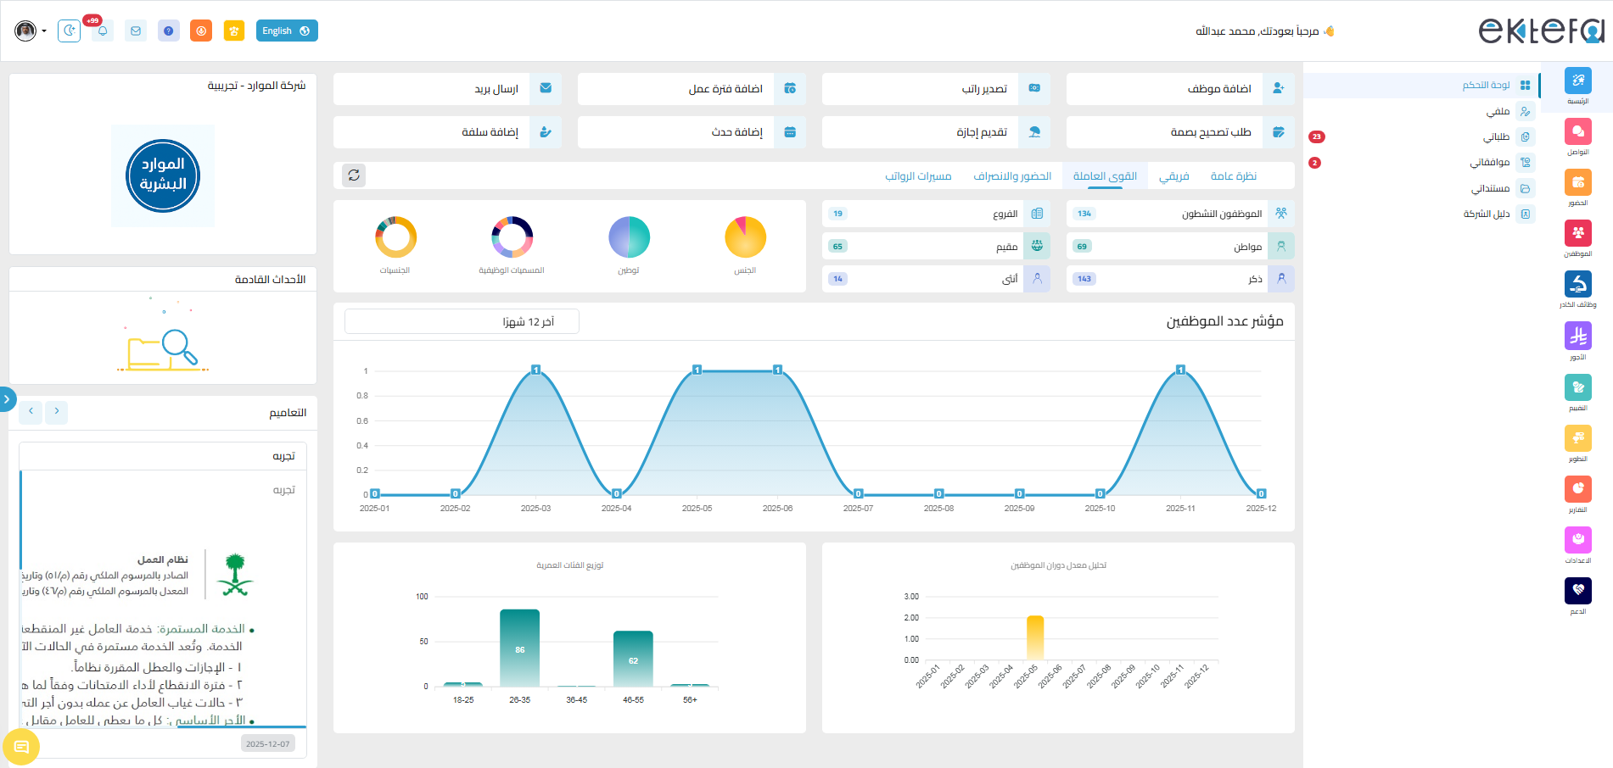
Task: Open لوحة التحكم (Dashboard) menu item
Action: click(x=1421, y=85)
